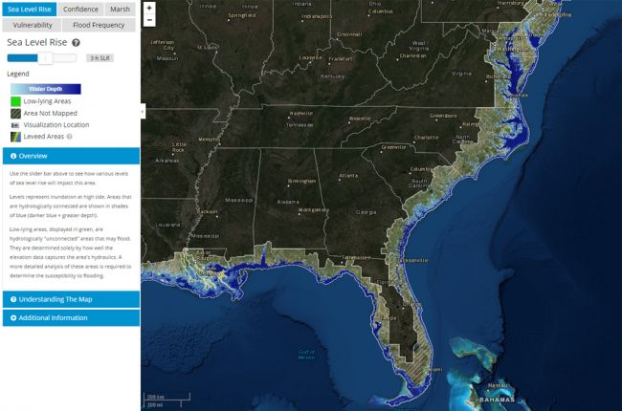Viewport: 622px width, 411px height.
Task: Click the Leveed Areas legend icon
Action: [x=14, y=137]
